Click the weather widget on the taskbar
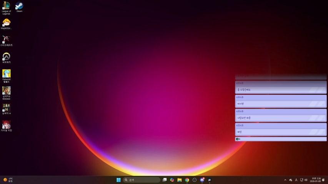The image size is (328, 184). pos(8,180)
